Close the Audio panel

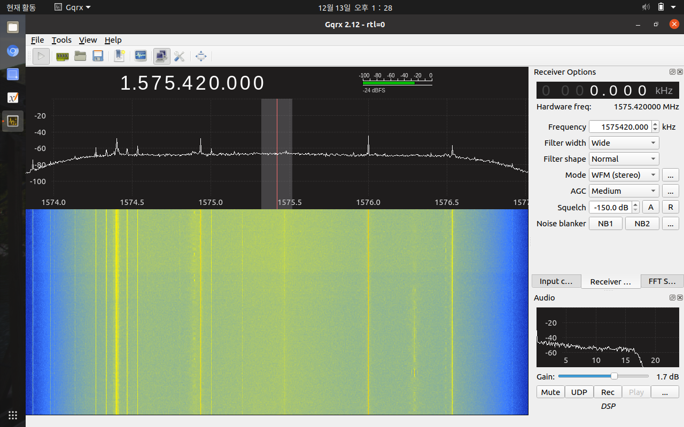(680, 298)
